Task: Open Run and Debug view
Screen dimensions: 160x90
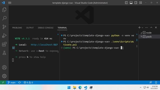Action: [4, 35]
